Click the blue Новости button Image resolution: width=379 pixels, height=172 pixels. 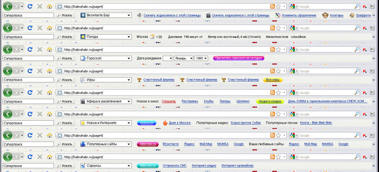pyautogui.click(x=146, y=123)
